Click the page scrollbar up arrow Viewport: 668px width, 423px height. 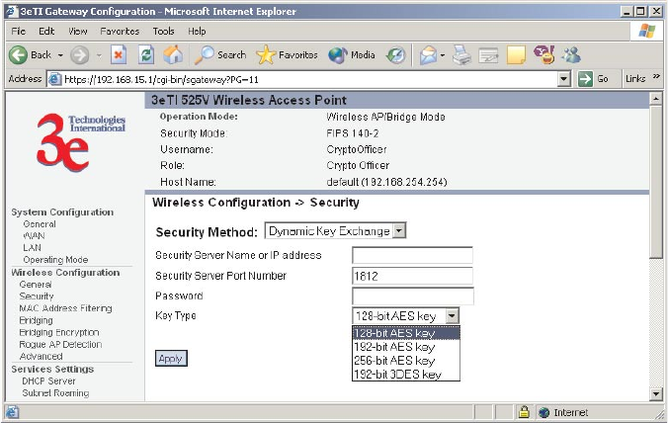click(x=656, y=99)
